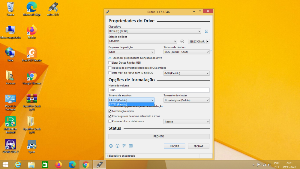The height and width of the screenshot is (169, 300).
Task: Enable Usar MBR do Rufus com ID de BIOS
Action: pyautogui.click(x=110, y=73)
